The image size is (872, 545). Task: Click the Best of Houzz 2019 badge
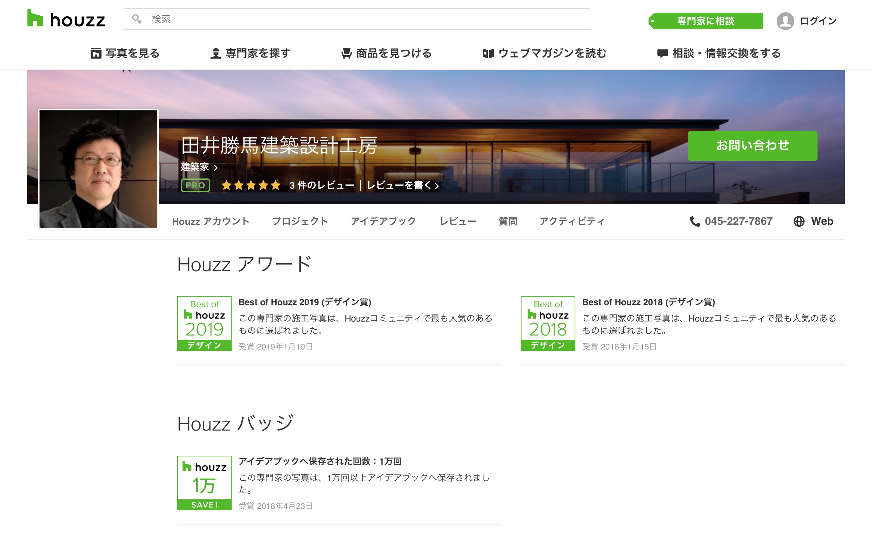[x=204, y=323]
